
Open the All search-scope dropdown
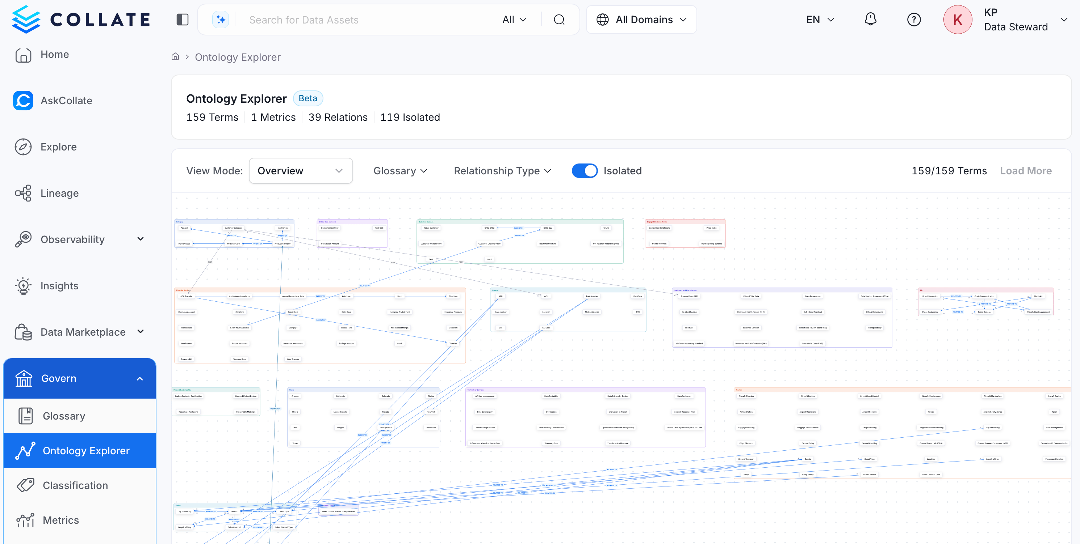click(514, 20)
